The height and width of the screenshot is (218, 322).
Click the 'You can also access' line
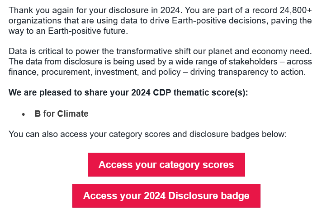pyautogui.click(x=147, y=134)
